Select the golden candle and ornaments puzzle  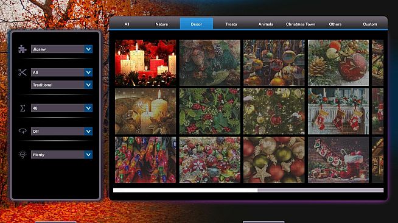click(145, 111)
